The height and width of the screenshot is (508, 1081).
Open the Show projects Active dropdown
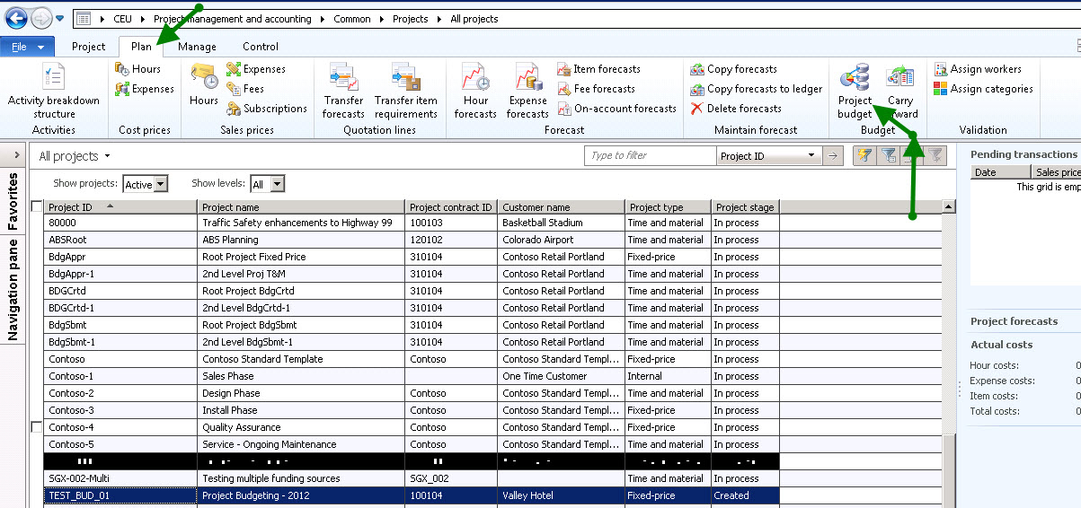[x=161, y=184]
